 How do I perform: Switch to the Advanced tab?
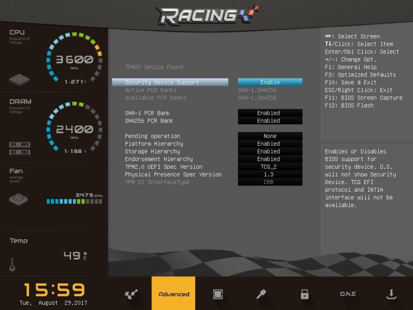173,294
